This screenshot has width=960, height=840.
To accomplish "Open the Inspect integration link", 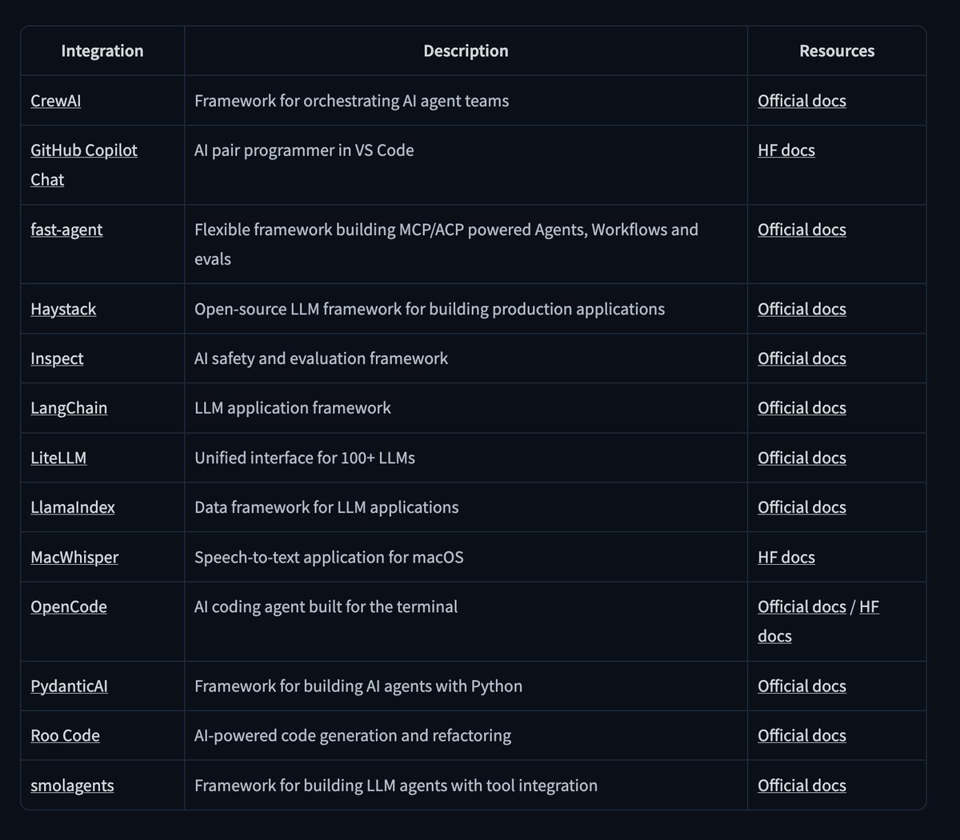I will click(57, 358).
